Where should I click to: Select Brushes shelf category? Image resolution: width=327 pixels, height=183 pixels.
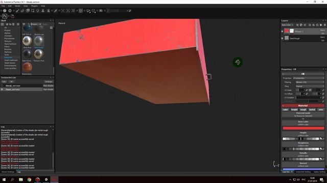pyautogui.click(x=8, y=49)
